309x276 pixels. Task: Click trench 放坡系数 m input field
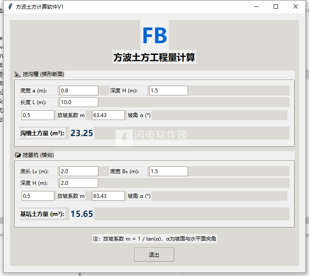pos(38,115)
